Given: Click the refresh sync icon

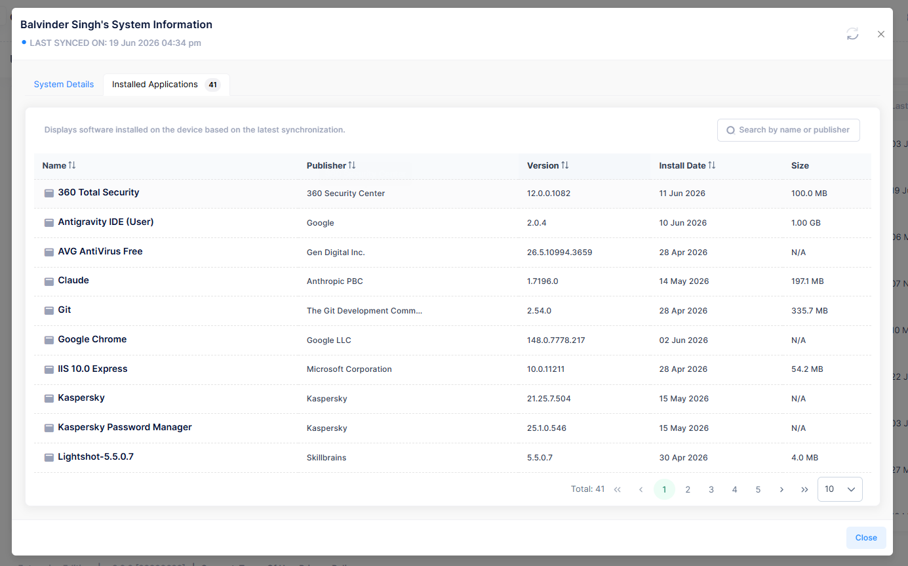Looking at the screenshot, I should [852, 34].
